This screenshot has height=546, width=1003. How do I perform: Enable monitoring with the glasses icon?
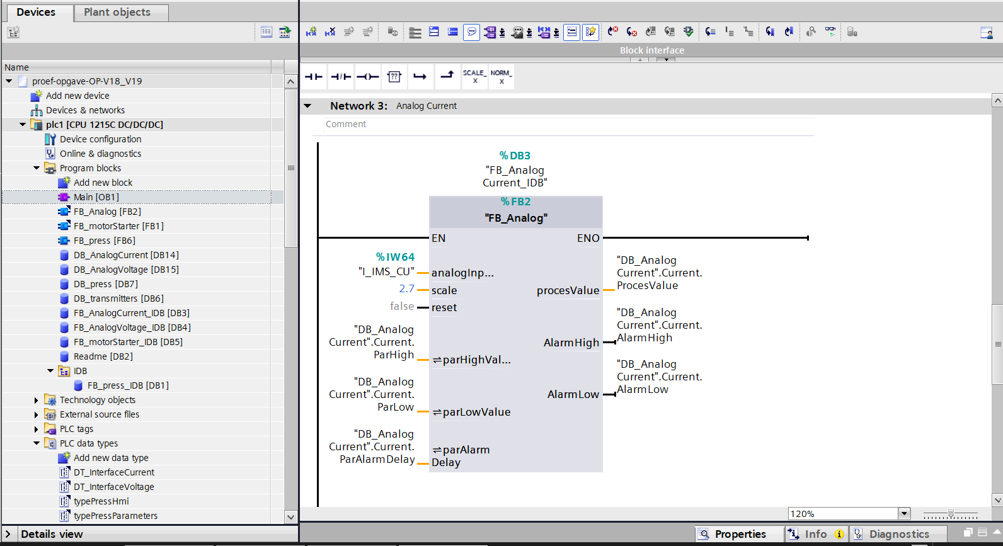pyautogui.click(x=830, y=31)
